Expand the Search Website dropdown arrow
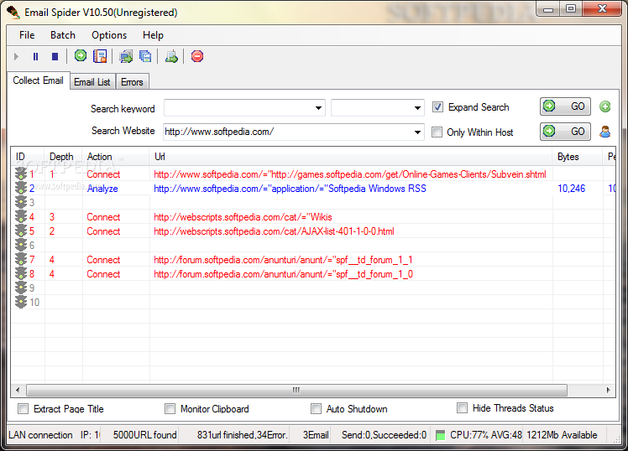 click(417, 132)
